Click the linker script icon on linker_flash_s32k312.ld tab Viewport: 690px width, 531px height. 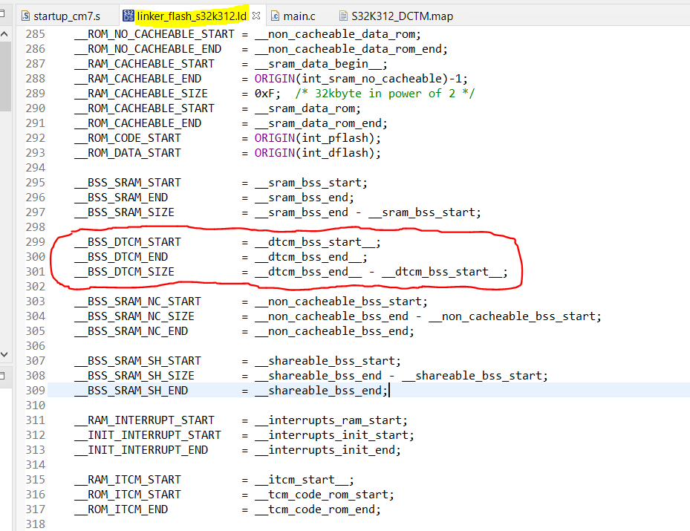click(x=128, y=14)
